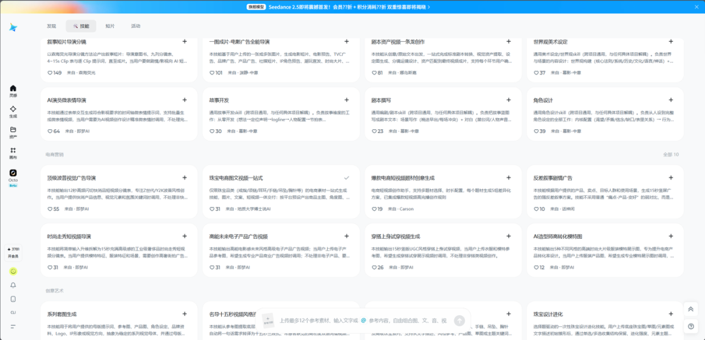Viewport: 705px width, 340px height.
Task: Remove the checked 珠宝电商图文视频一站式 skill
Action: 346,178
